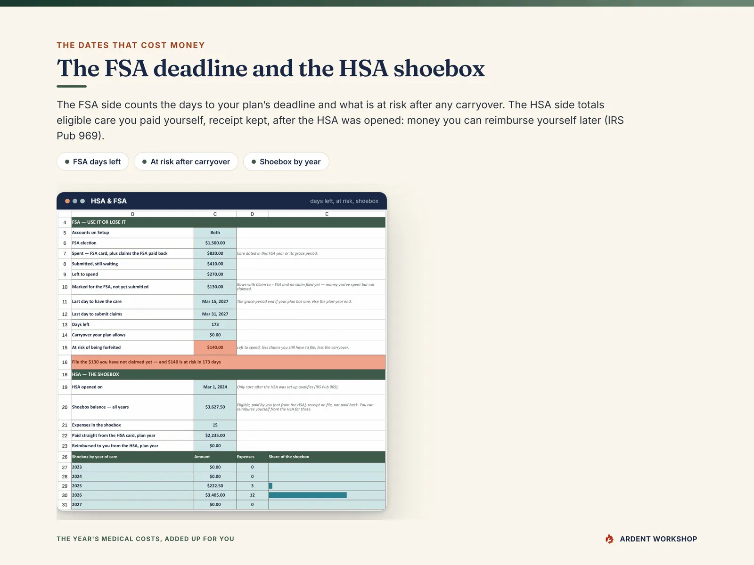Click HSA opened on date Mar 1, 2024
The height and width of the screenshot is (565, 754).
[215, 387]
